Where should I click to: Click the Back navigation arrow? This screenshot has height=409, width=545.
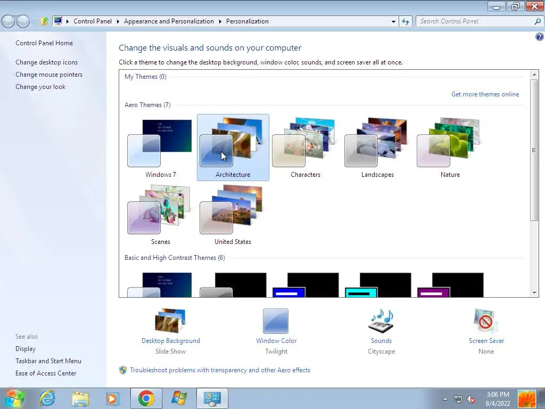8,21
